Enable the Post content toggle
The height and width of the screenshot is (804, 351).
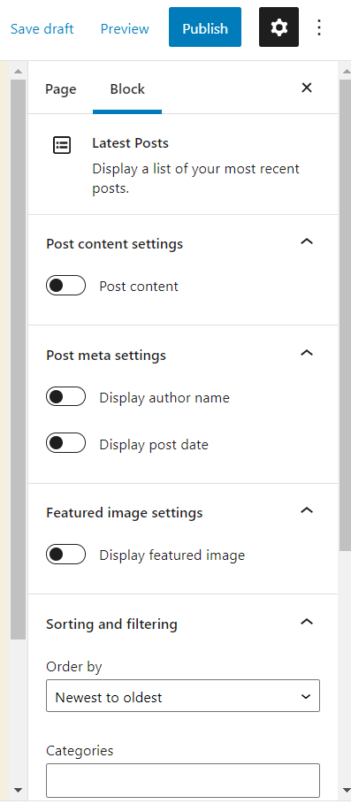click(x=65, y=286)
